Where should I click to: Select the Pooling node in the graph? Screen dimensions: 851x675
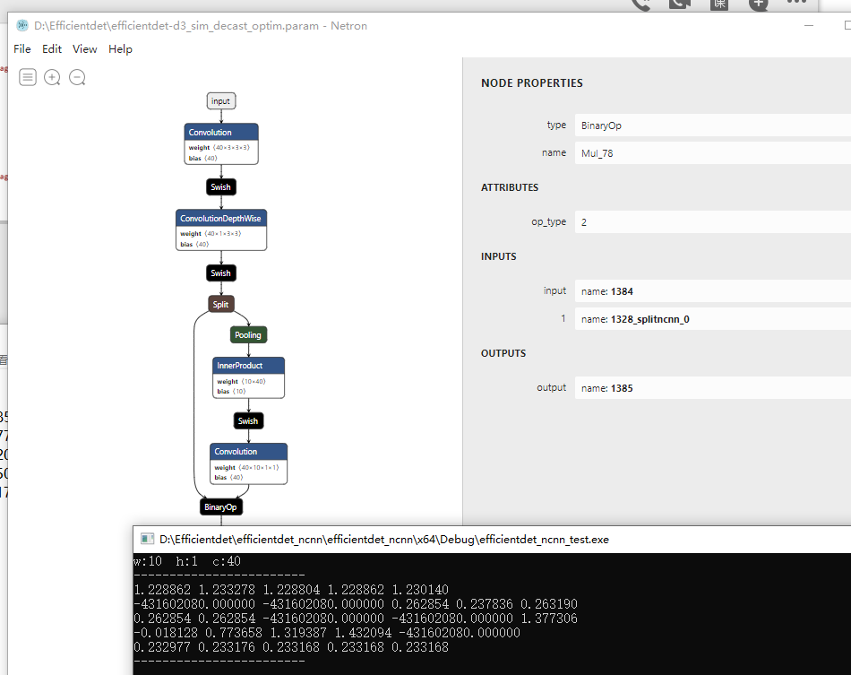247,334
